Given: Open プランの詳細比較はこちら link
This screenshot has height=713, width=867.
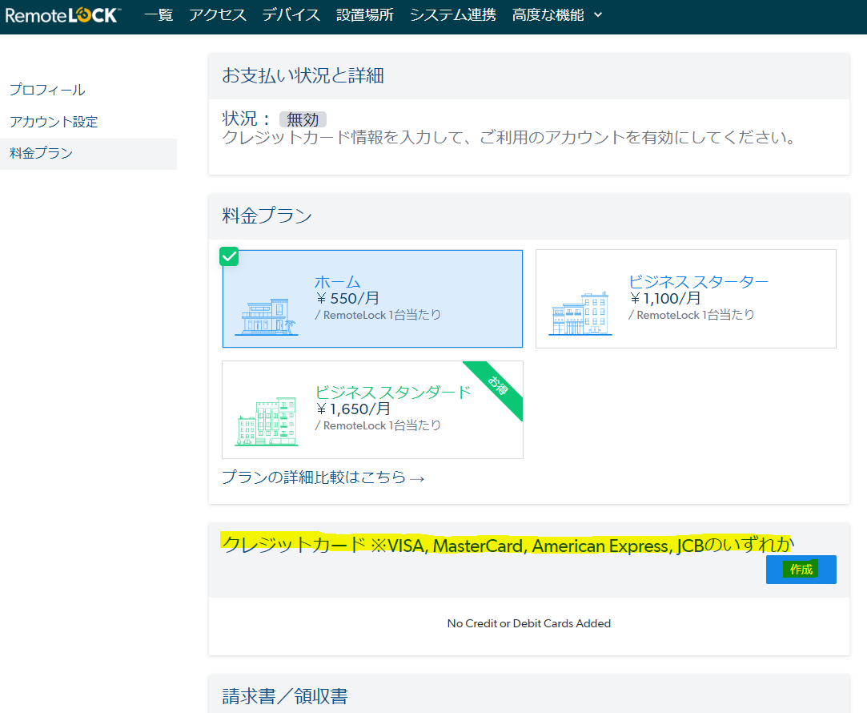Looking at the screenshot, I should coord(323,477).
